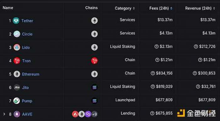
Task: Click the Jito logo icon
Action: pyautogui.click(x=17, y=87)
